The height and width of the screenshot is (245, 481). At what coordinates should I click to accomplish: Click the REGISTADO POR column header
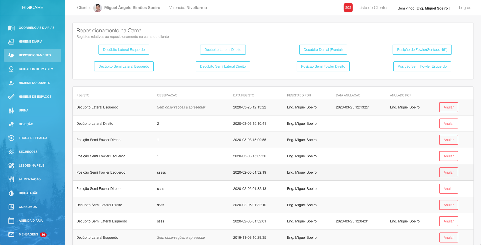point(299,95)
